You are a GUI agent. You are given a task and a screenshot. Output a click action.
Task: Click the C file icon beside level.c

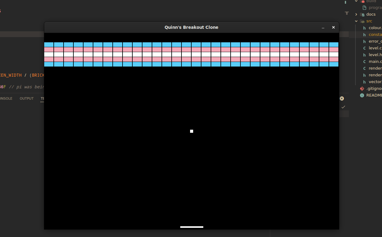pos(364,48)
